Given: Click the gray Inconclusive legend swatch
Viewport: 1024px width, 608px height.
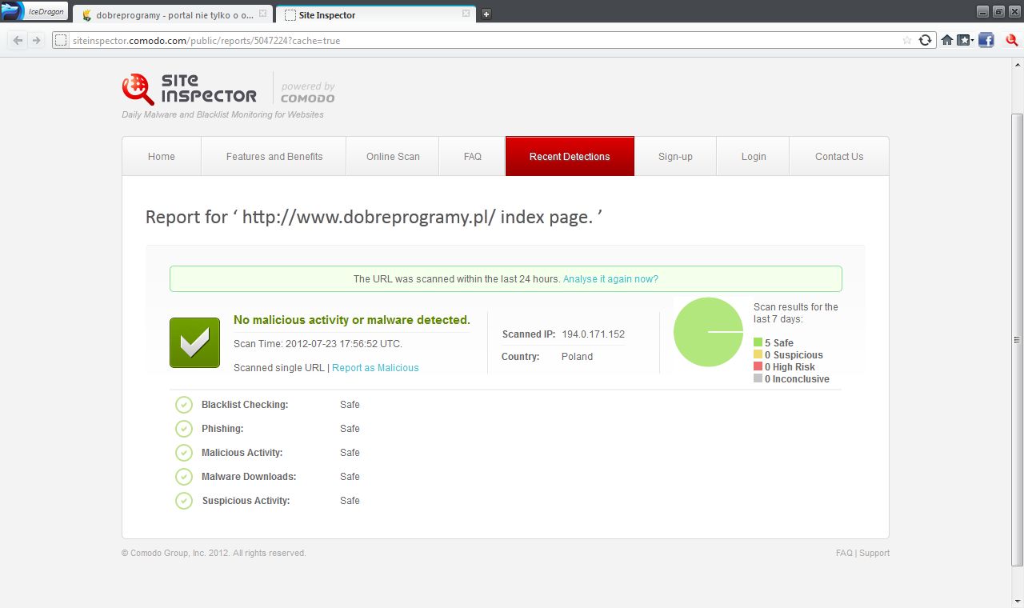Looking at the screenshot, I should tap(758, 378).
